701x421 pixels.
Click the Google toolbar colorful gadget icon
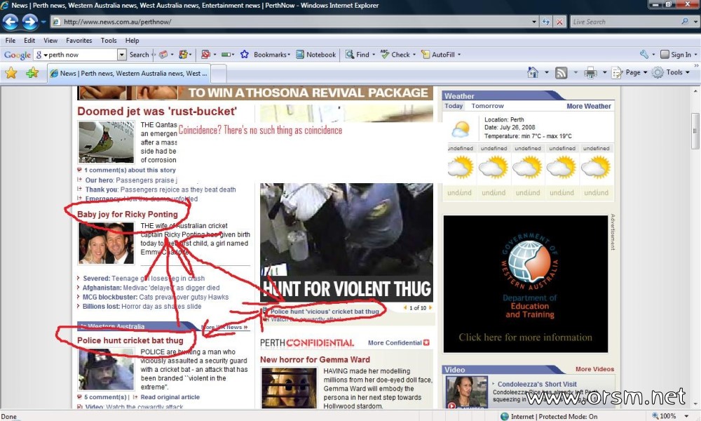(183, 55)
